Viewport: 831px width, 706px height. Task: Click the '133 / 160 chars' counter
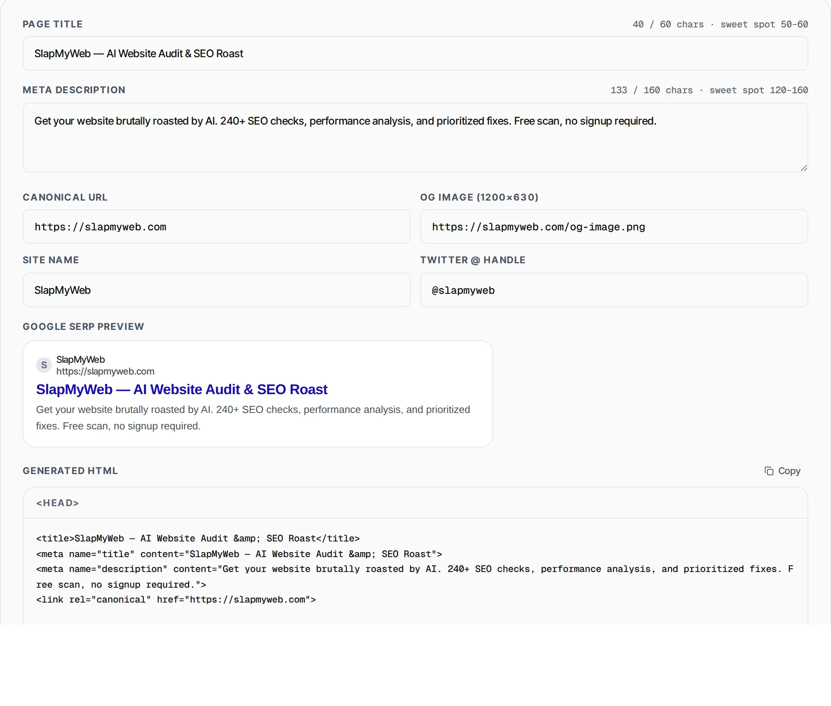pos(651,90)
